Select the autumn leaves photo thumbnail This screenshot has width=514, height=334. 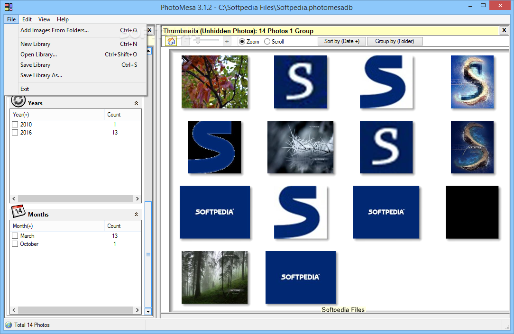[215, 82]
